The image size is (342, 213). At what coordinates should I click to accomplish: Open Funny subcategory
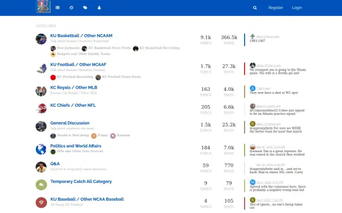[x=103, y=135]
